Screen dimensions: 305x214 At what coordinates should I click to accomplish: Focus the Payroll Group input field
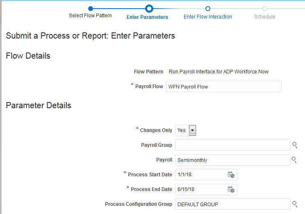pos(232,145)
